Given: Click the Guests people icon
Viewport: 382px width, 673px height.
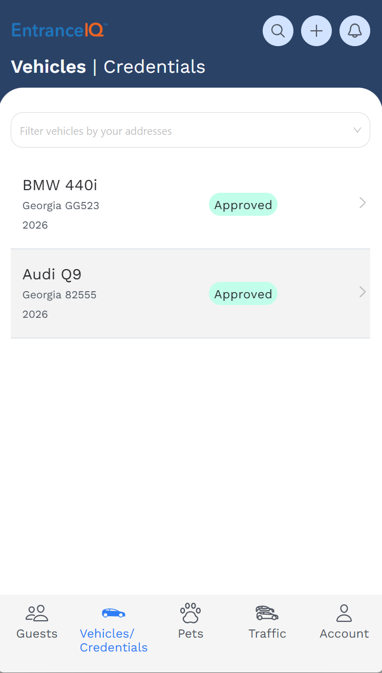Looking at the screenshot, I should pyautogui.click(x=37, y=613).
